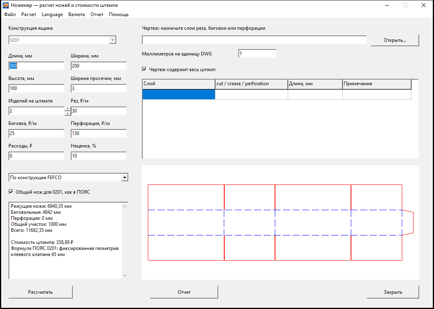The height and width of the screenshot is (309, 434).
Task: Focus the Расходы, ₽ input field
Action: click(36, 156)
